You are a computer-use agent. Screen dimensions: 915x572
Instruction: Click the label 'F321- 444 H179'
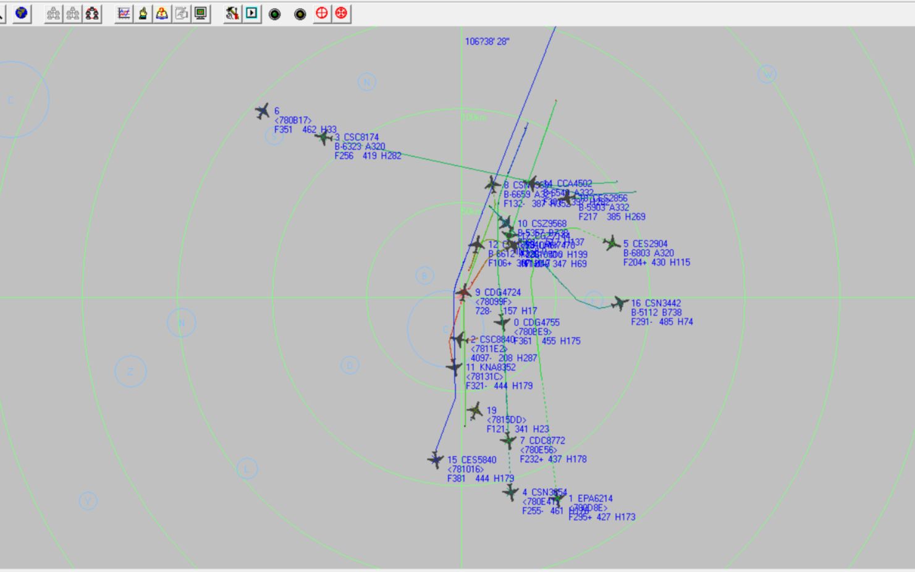pos(499,386)
